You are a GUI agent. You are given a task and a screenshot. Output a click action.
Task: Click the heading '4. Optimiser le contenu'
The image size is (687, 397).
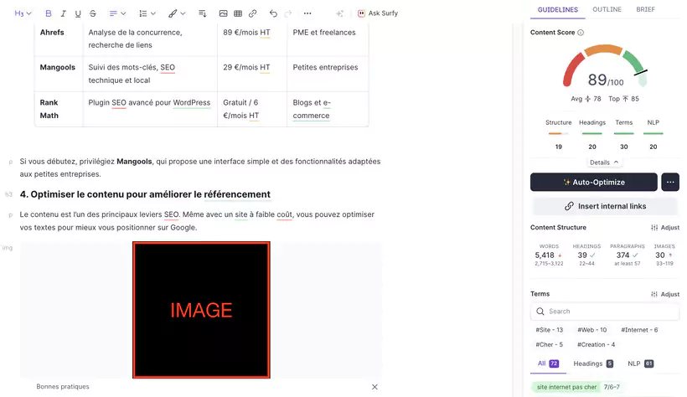point(145,194)
